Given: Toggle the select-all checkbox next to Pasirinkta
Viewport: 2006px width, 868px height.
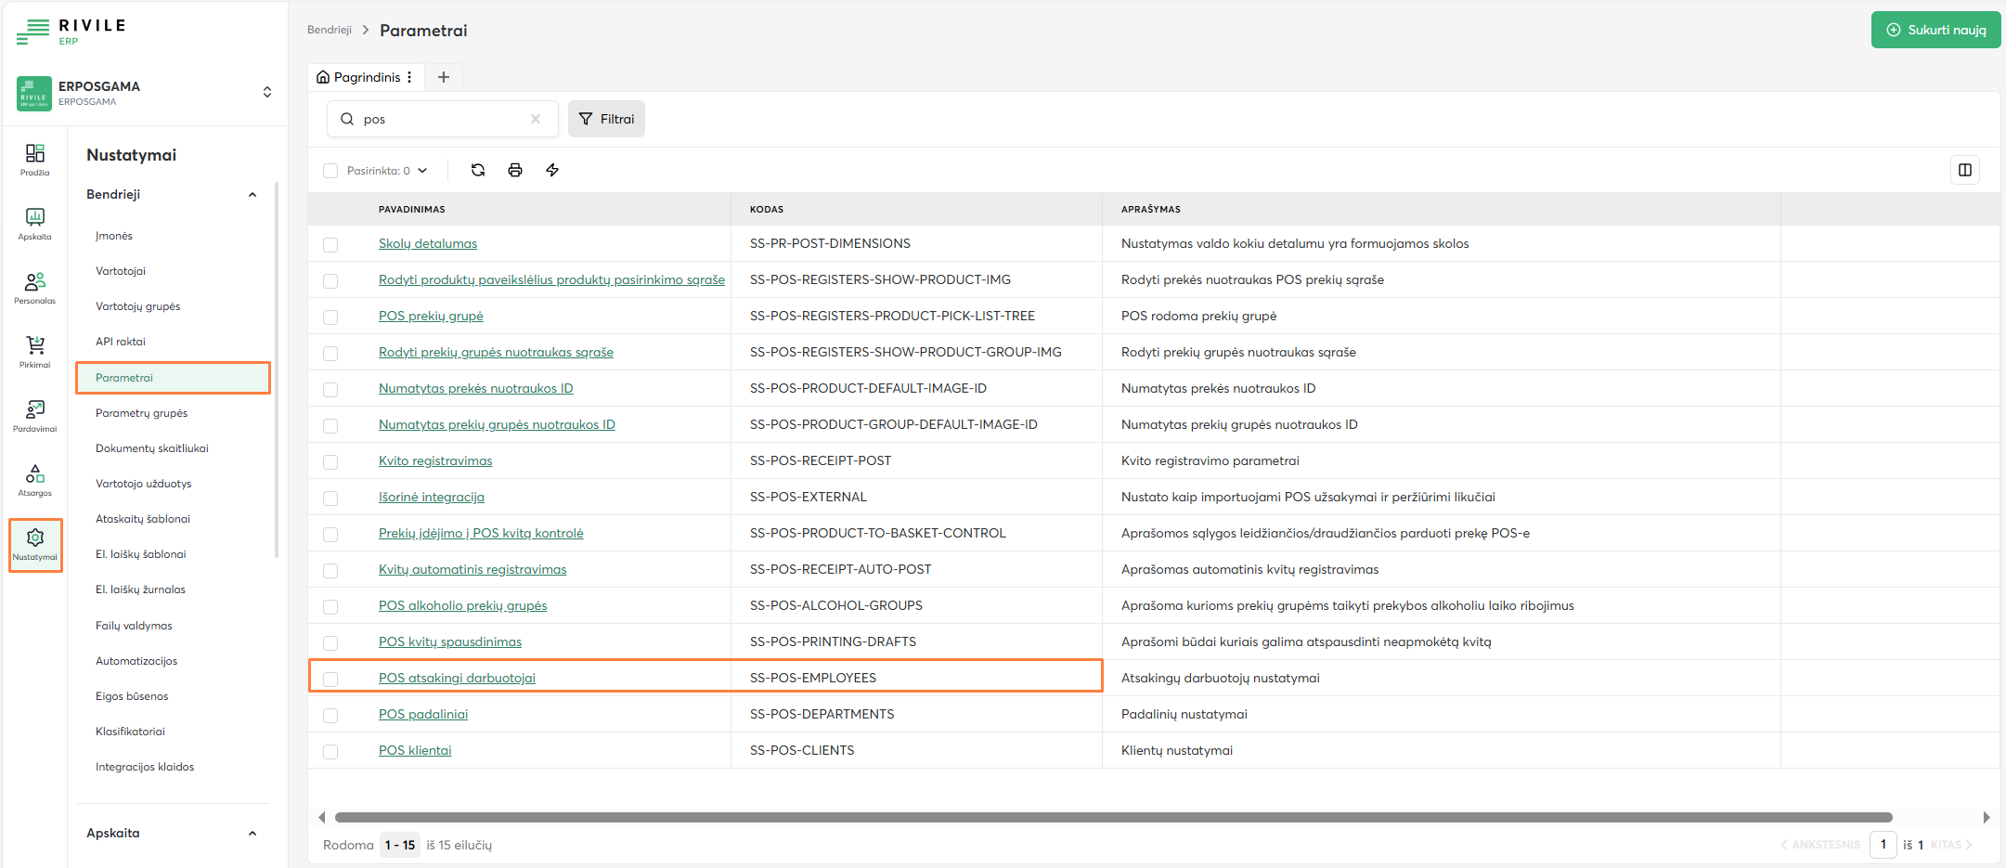Looking at the screenshot, I should [x=330, y=171].
